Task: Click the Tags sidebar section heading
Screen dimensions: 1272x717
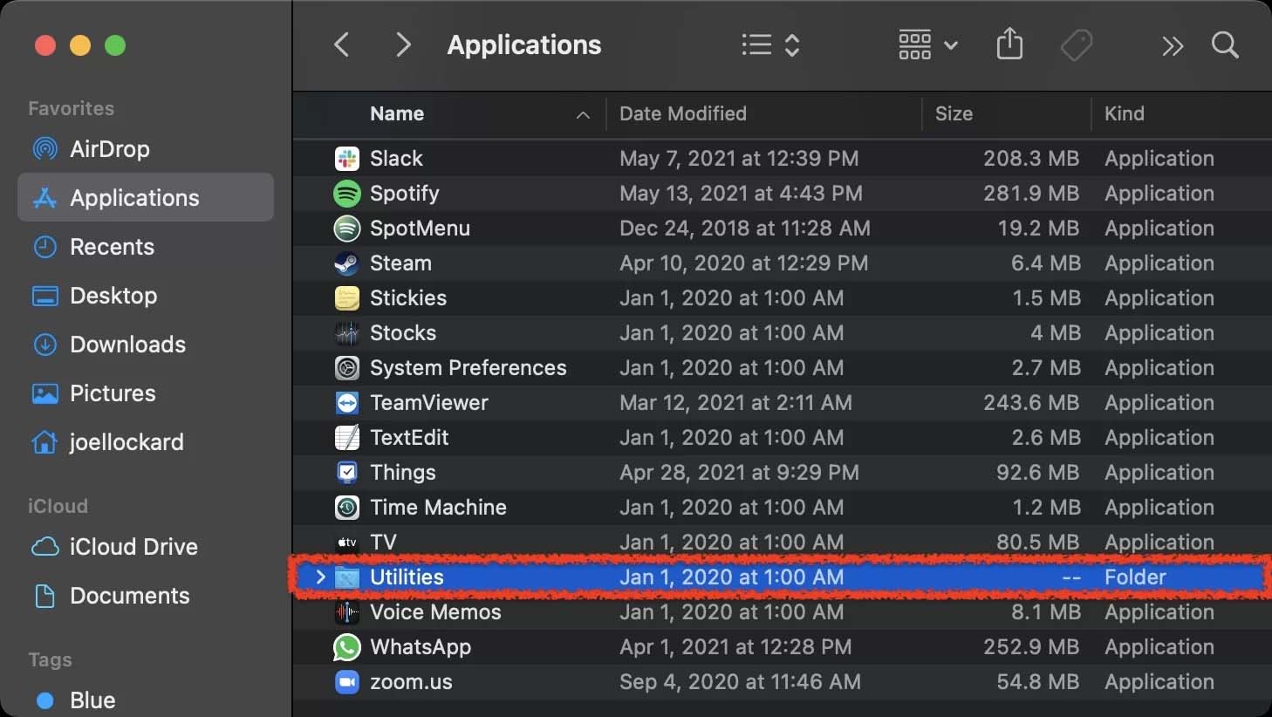Action: 50,660
